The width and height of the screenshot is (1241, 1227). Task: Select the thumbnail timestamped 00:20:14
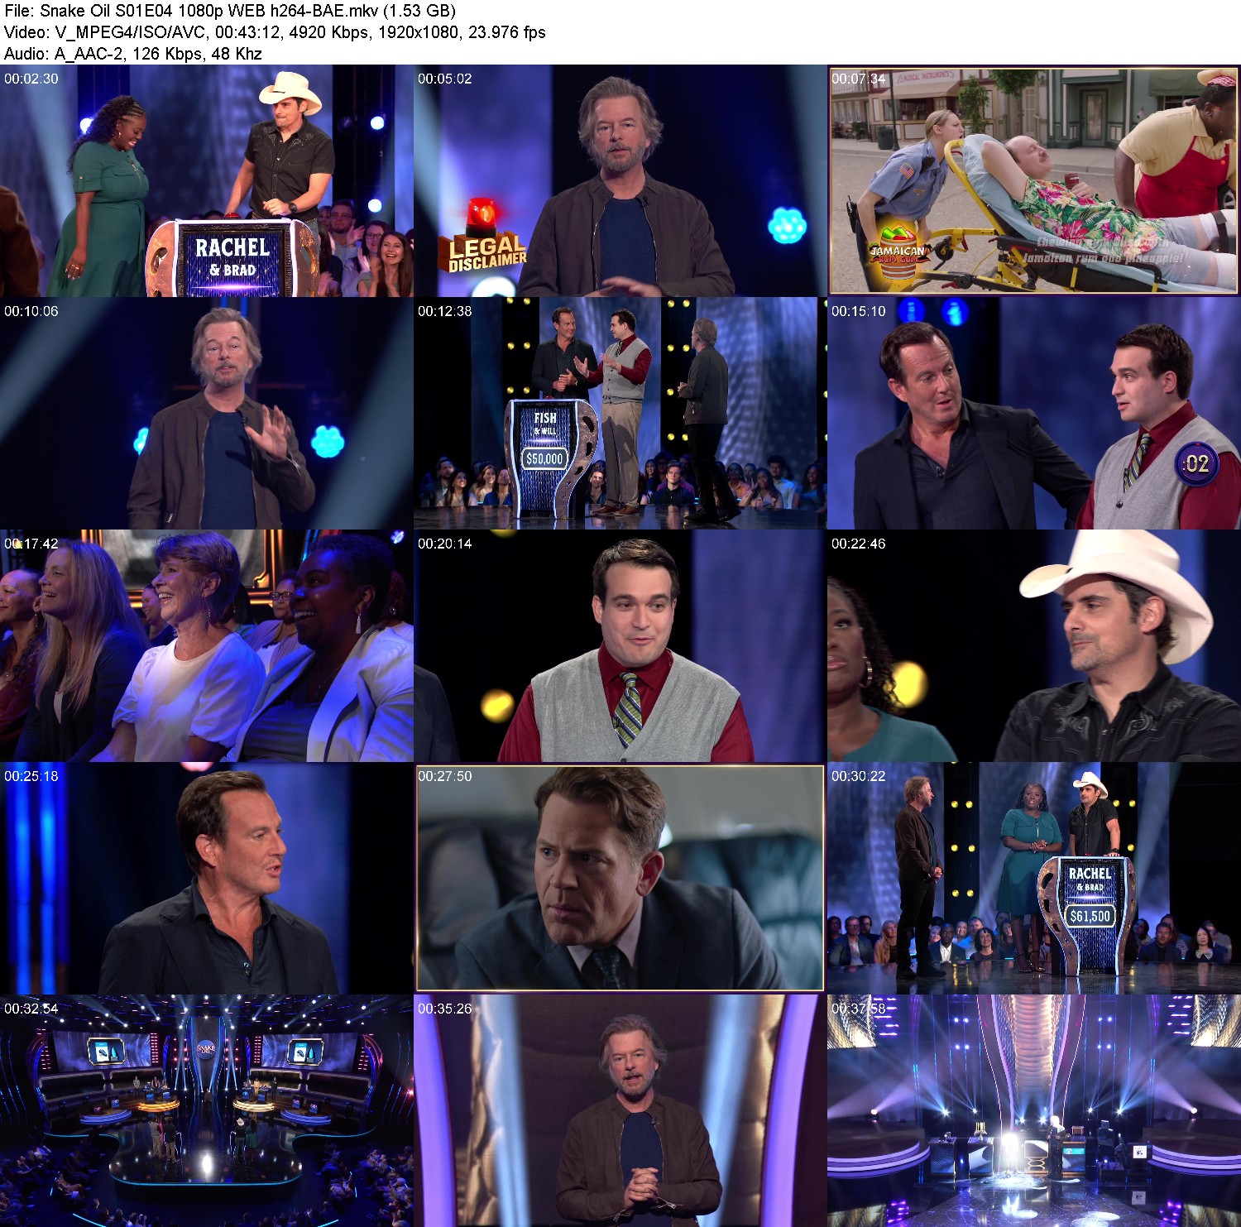pos(620,646)
